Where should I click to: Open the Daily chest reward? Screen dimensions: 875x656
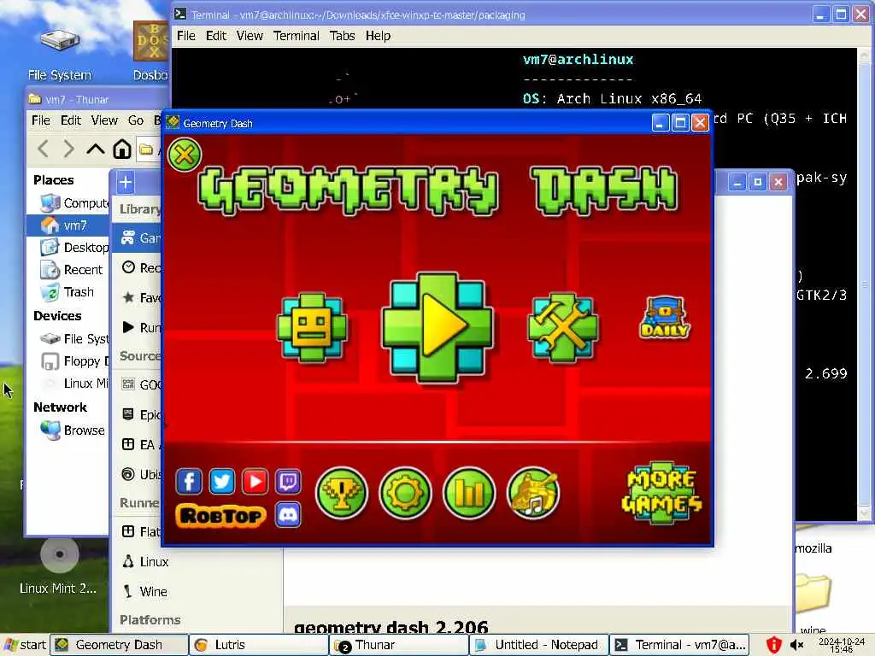(665, 318)
